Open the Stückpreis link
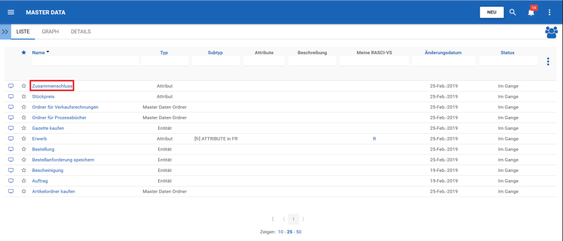Image resolution: width=563 pixels, height=241 pixels. pos(43,96)
